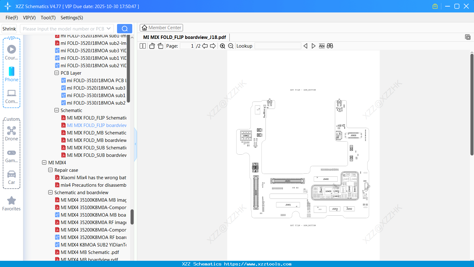The width and height of the screenshot is (474, 267).
Task: Select the Drone category
Action: [12, 133]
